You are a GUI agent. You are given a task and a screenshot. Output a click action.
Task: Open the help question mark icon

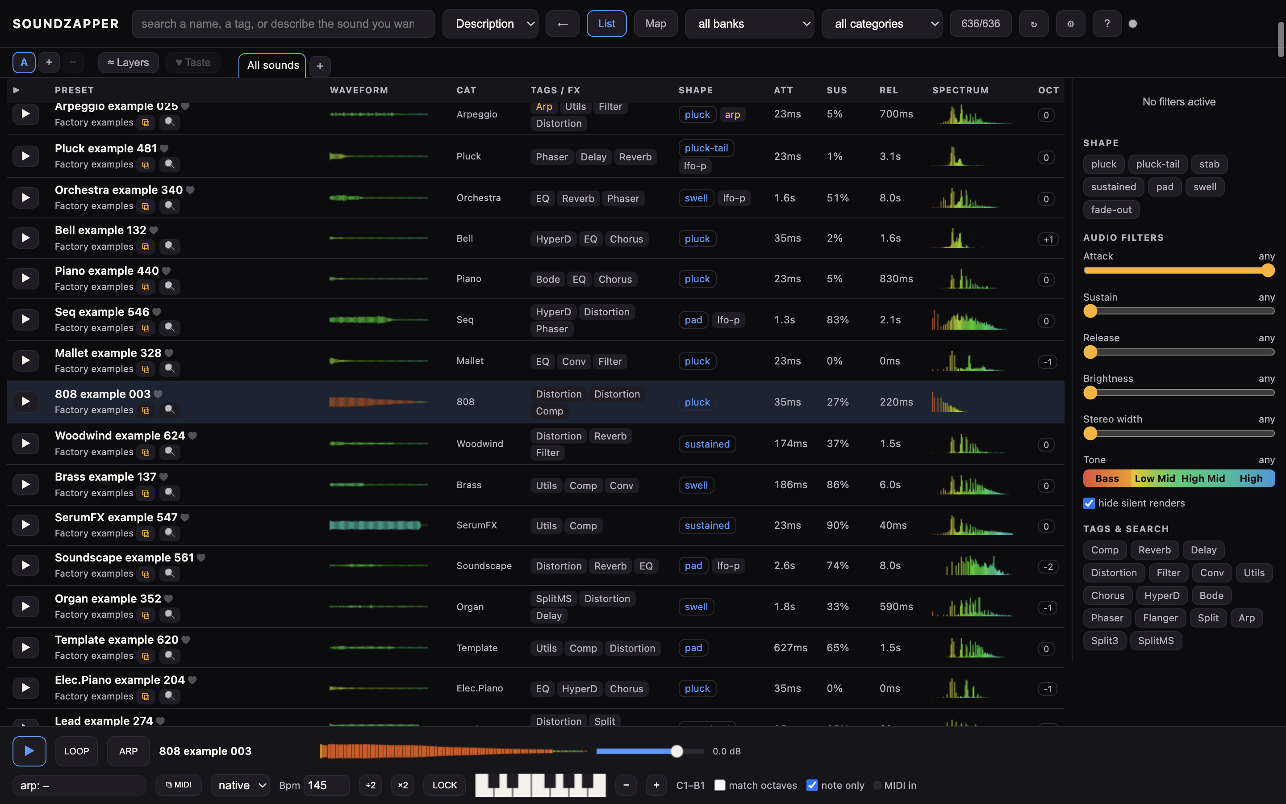click(x=1107, y=24)
